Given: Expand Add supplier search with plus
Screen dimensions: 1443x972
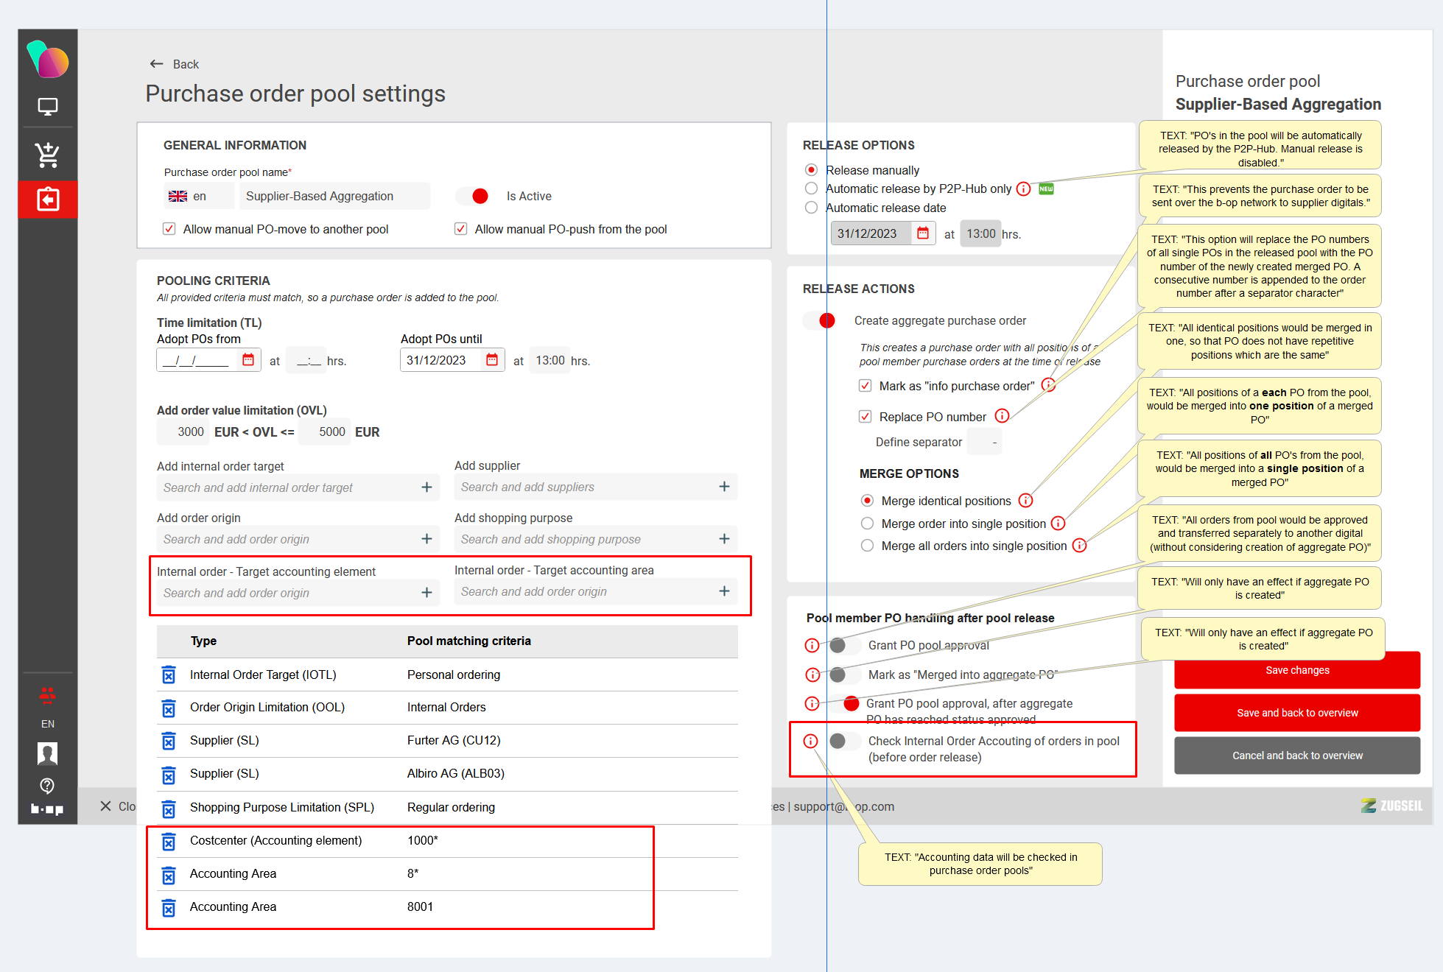Looking at the screenshot, I should tap(724, 487).
